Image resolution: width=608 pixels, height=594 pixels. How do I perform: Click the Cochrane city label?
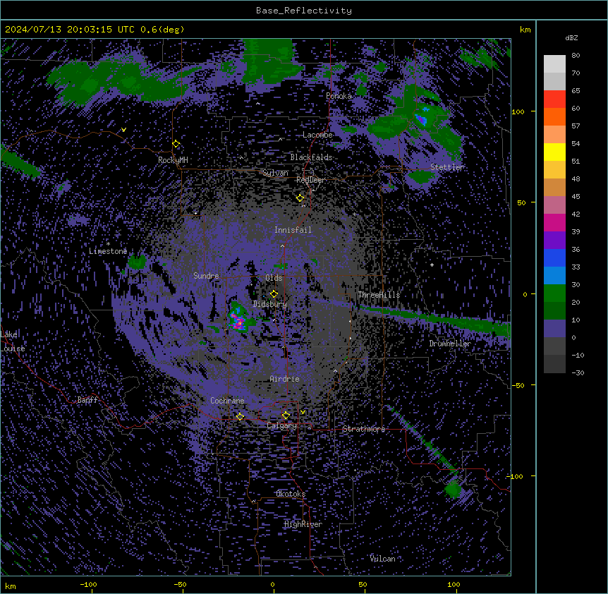227,401
